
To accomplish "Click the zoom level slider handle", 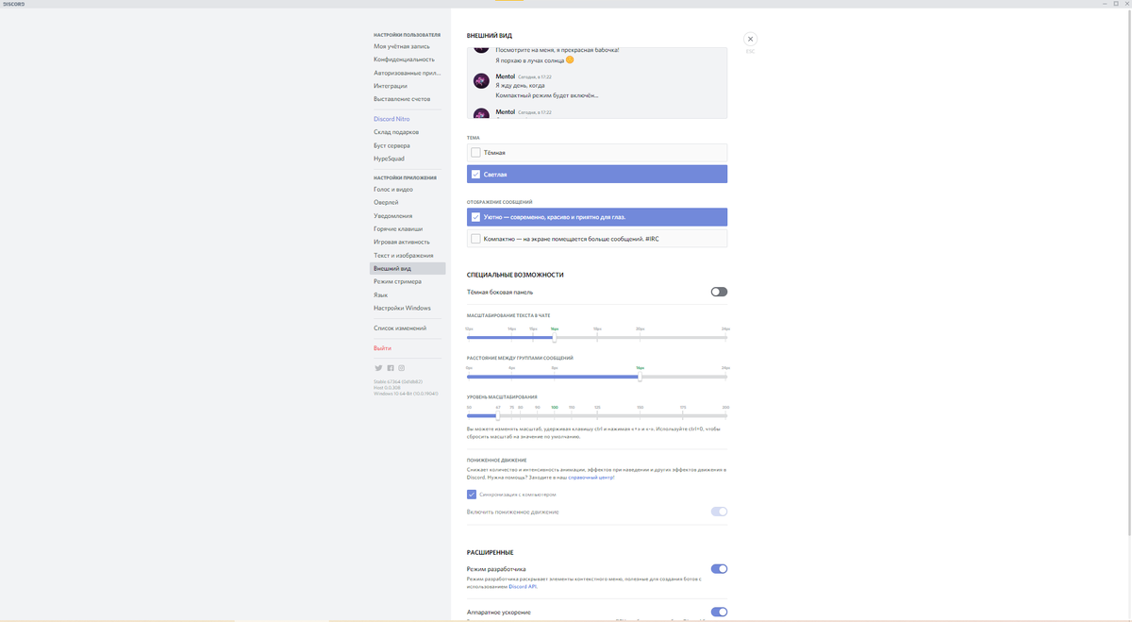I will (x=498, y=415).
